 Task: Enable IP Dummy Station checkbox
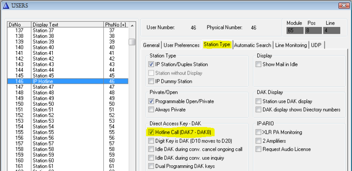pyautogui.click(x=151, y=81)
